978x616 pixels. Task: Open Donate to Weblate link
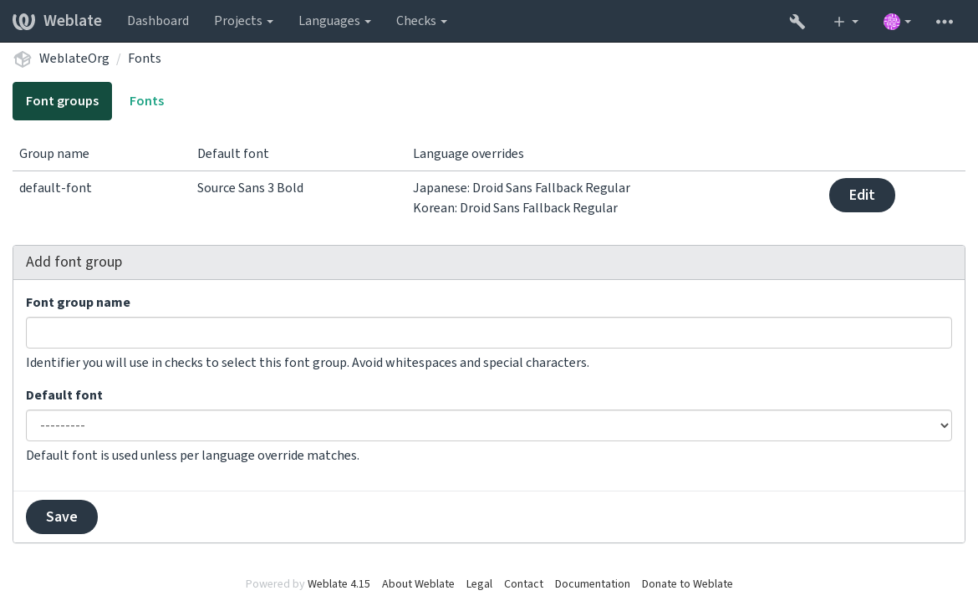[x=687, y=583]
